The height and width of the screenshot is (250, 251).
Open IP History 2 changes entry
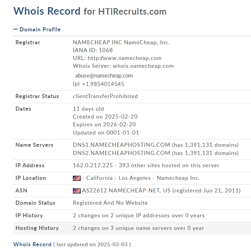(x=139, y=215)
